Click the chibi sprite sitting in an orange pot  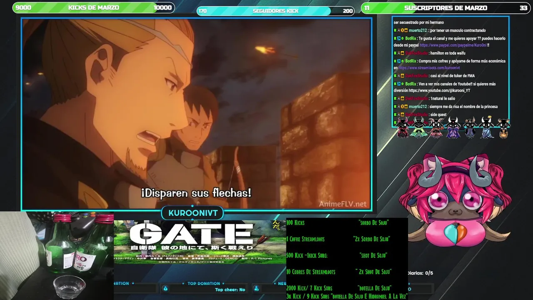[504, 128]
